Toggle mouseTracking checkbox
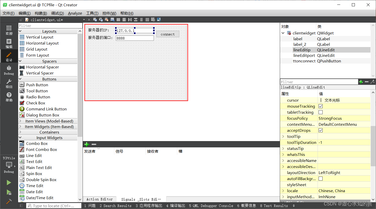The width and height of the screenshot is (376, 209). [x=321, y=106]
